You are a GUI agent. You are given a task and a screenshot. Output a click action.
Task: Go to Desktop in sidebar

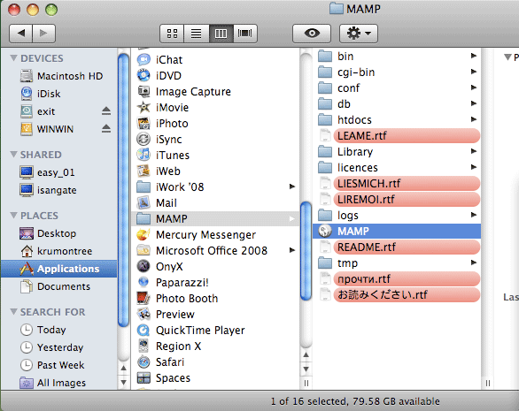[x=59, y=233]
